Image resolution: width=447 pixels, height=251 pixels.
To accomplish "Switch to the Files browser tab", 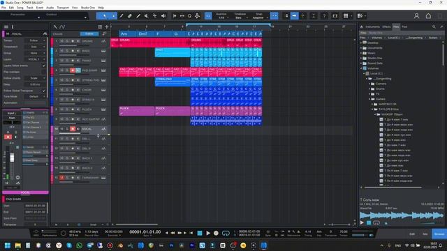I will 396,26.
